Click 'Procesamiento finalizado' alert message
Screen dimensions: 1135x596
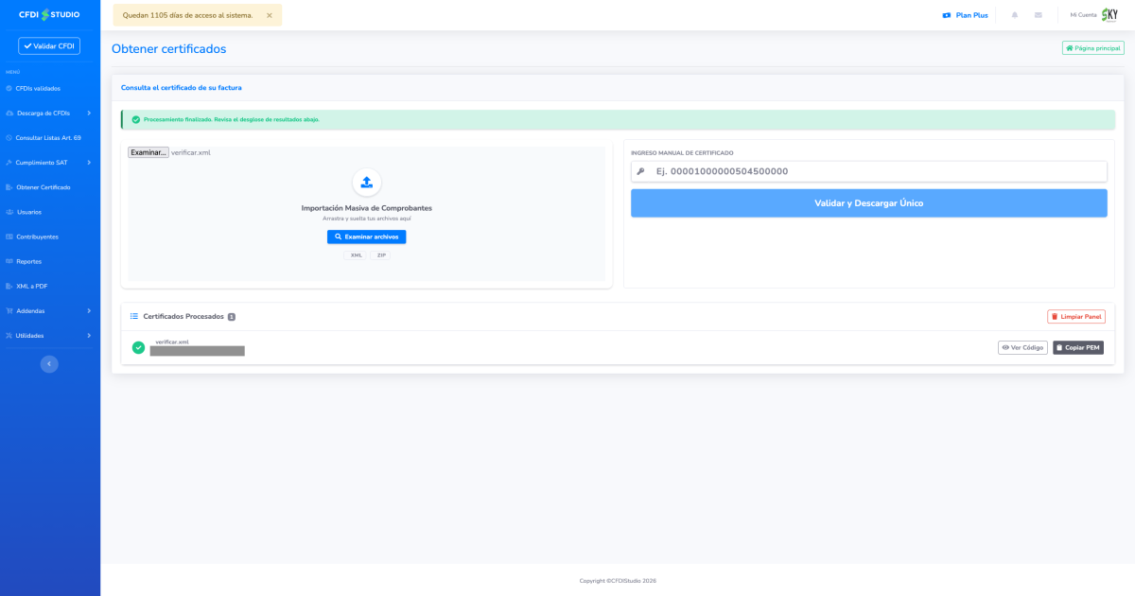[x=232, y=119]
